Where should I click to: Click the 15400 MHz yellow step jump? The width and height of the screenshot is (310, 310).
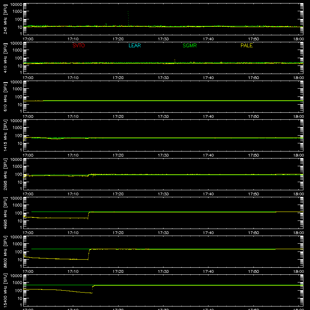tap(93, 289)
